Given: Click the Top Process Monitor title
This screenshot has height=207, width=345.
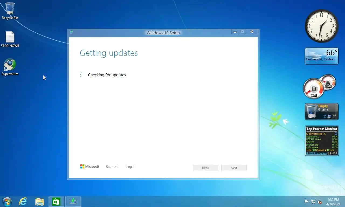Looking at the screenshot, I should point(322,129).
